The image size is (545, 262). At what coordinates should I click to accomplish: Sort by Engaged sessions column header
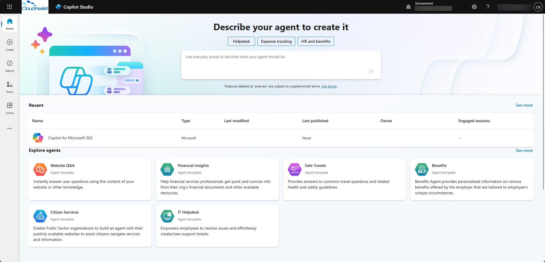pos(474,121)
